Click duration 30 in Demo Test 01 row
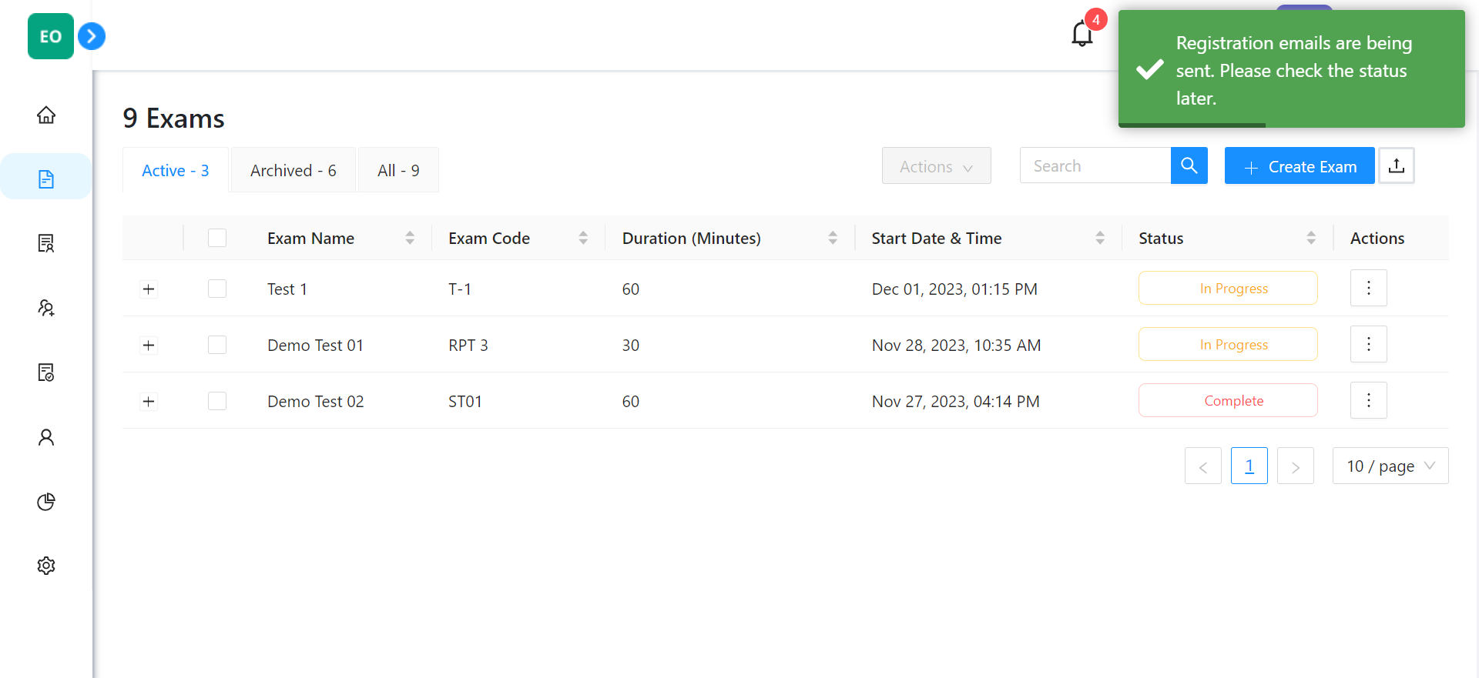The width and height of the screenshot is (1479, 678). point(631,346)
